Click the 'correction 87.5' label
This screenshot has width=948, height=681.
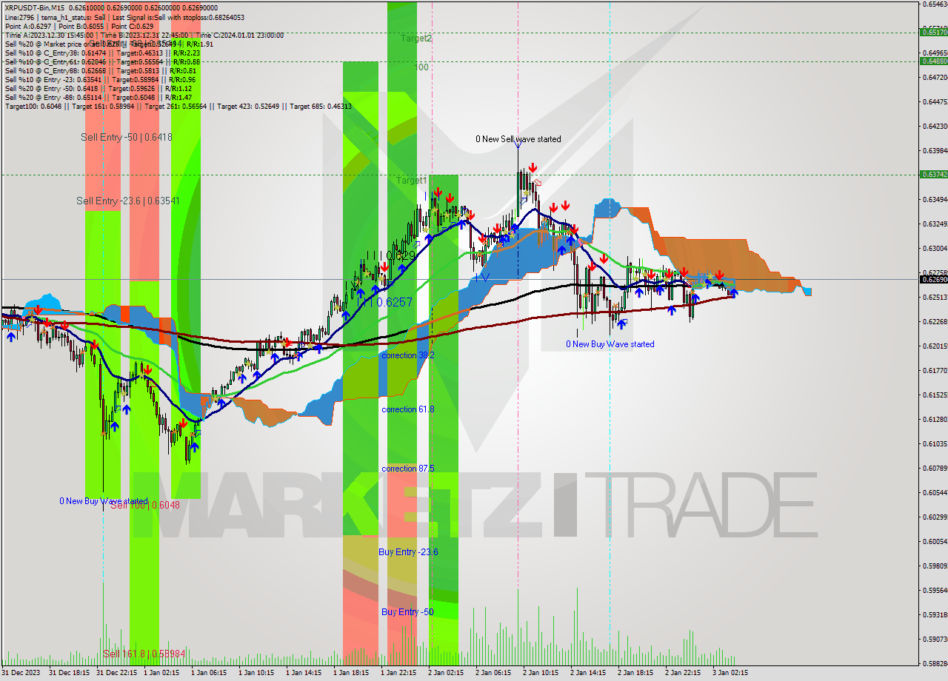click(x=408, y=469)
